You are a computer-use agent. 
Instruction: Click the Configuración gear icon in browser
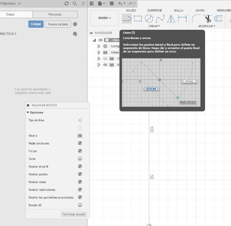(105, 46)
